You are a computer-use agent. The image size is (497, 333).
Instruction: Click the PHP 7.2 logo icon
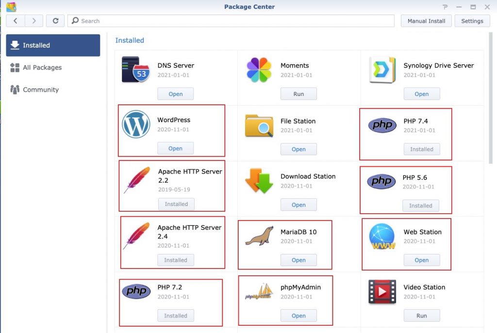click(x=136, y=291)
